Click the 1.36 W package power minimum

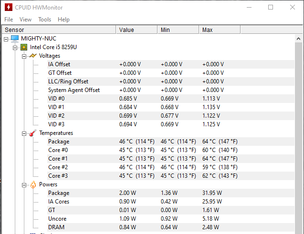169,193
